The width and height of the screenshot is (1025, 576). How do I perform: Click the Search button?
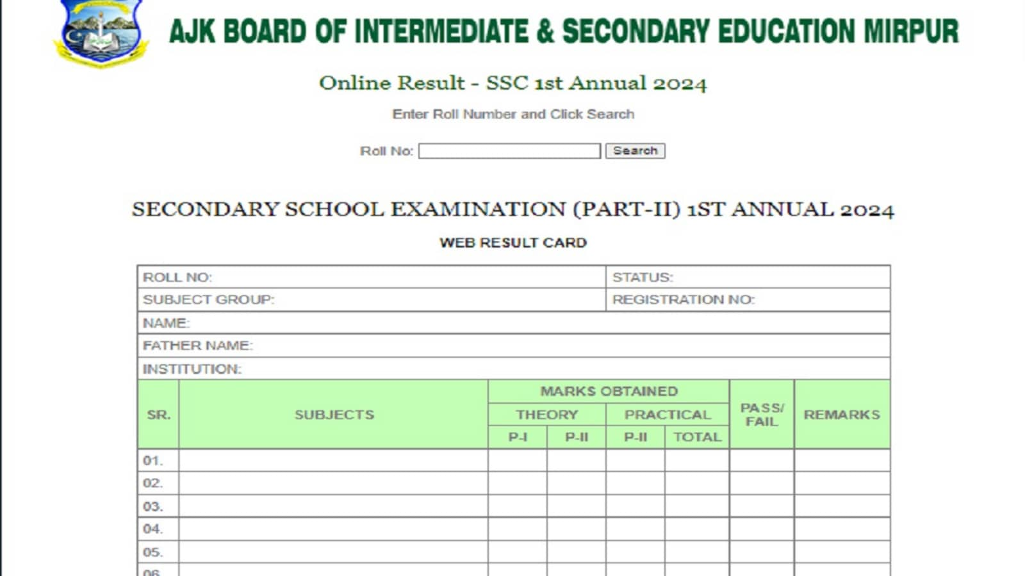click(635, 150)
